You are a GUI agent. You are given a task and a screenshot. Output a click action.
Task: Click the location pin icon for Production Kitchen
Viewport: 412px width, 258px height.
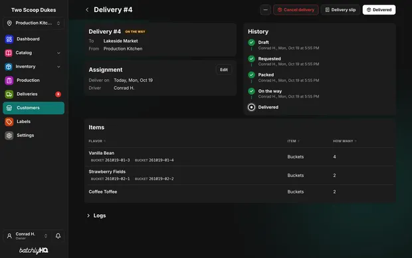click(x=9, y=23)
